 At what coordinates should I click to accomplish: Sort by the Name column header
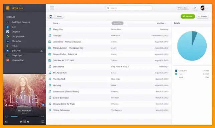click(57, 23)
